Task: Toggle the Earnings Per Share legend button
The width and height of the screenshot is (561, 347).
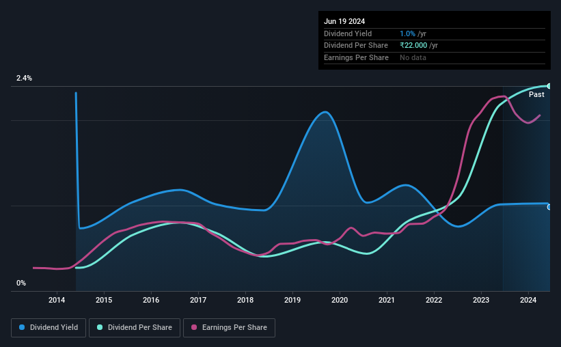Action: pyautogui.click(x=229, y=328)
